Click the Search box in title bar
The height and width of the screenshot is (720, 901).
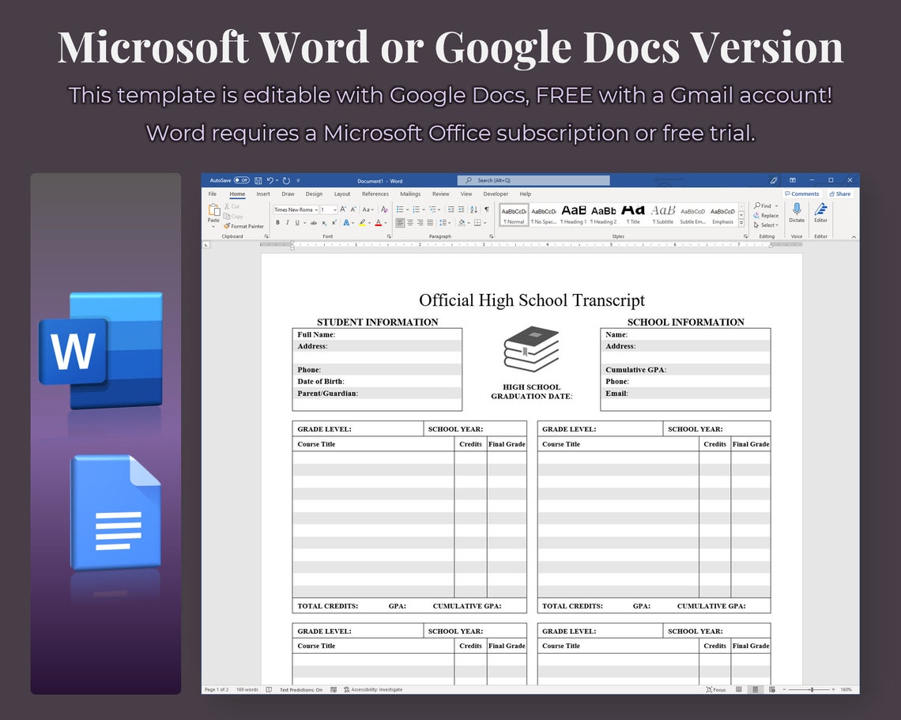[533, 180]
